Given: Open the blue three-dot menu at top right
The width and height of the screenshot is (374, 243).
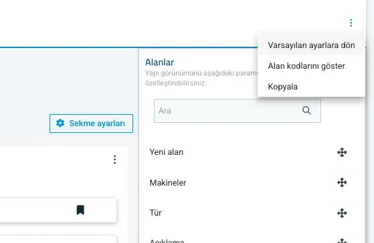Looking at the screenshot, I should pos(351,23).
